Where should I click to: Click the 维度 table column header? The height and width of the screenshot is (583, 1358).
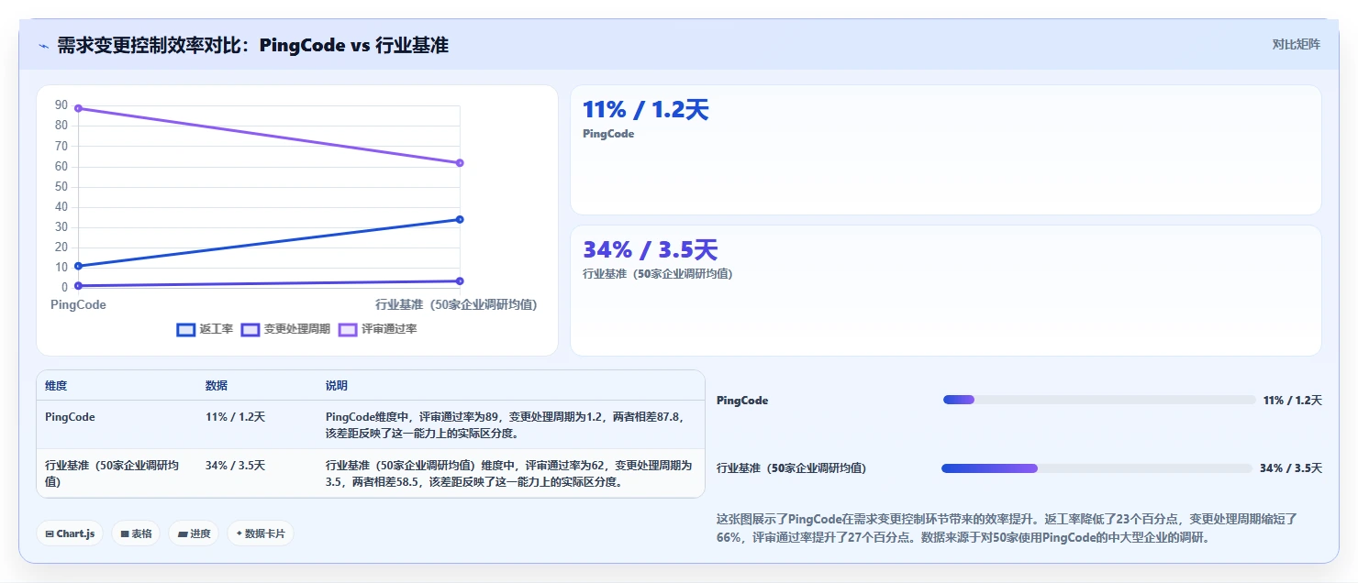56,386
